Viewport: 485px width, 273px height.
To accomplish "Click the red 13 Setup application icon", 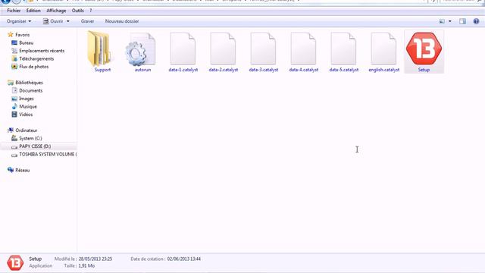I will [x=424, y=49].
